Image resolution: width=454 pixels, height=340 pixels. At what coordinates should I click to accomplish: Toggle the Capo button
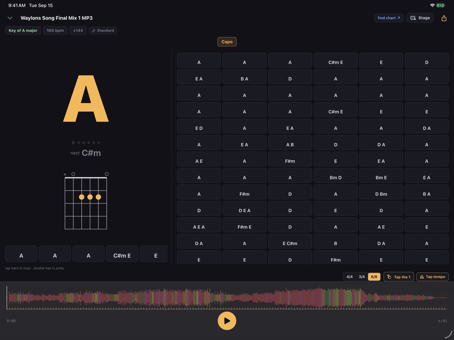(227, 42)
